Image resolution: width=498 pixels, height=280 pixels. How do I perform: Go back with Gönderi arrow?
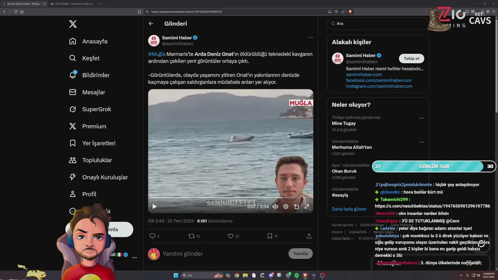pyautogui.click(x=151, y=24)
